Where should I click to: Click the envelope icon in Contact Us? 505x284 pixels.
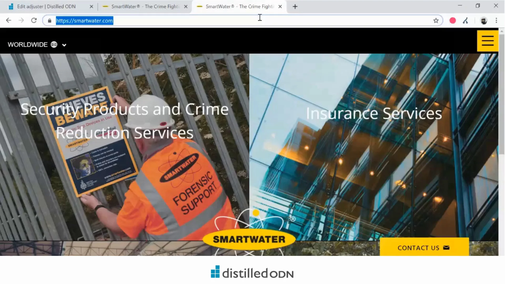(446, 248)
